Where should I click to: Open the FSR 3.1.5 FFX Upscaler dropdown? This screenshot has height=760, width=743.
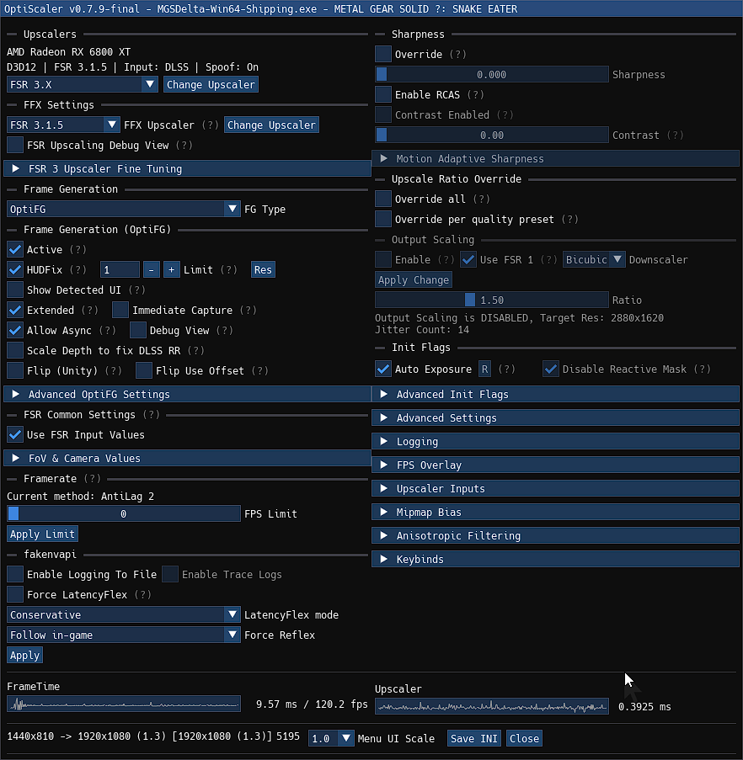click(63, 125)
